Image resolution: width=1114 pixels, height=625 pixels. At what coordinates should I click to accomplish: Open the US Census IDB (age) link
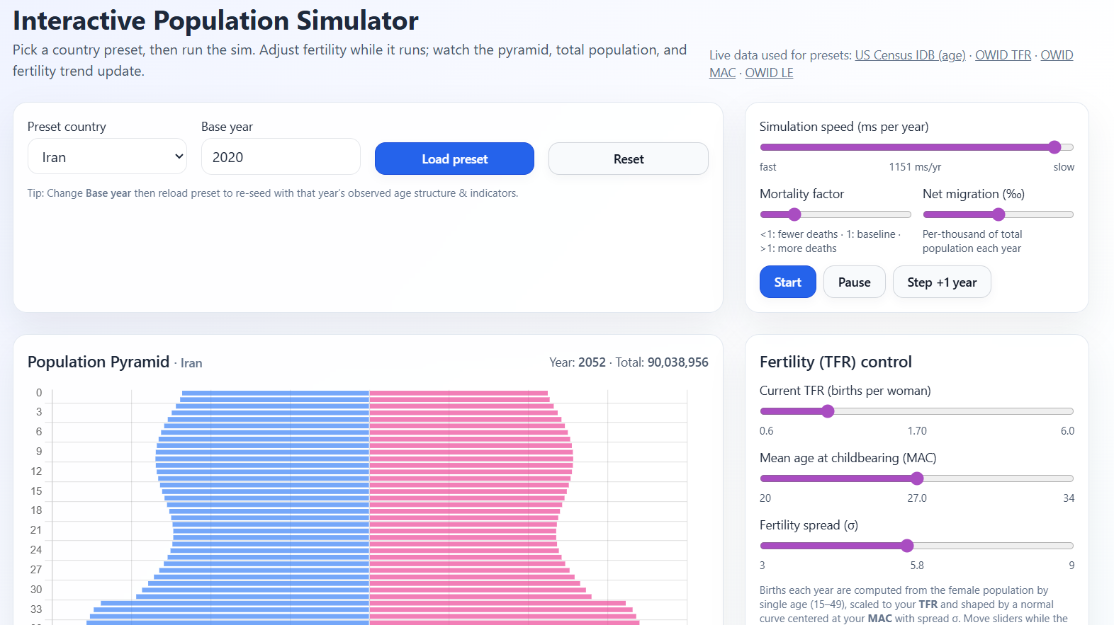(x=910, y=55)
